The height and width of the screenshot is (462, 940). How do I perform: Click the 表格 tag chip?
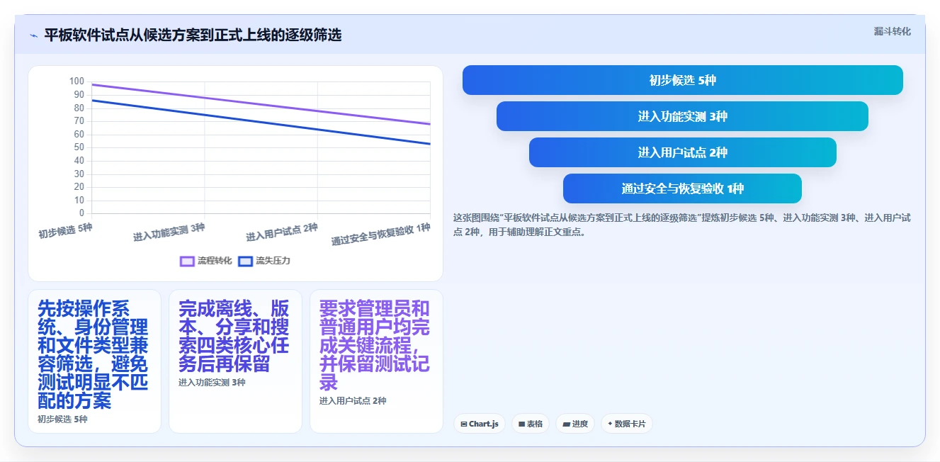[531, 424]
